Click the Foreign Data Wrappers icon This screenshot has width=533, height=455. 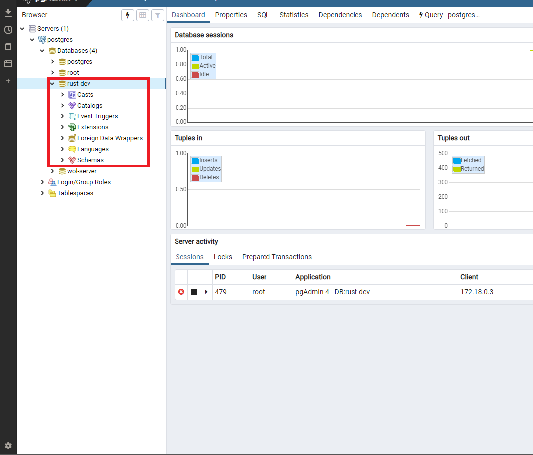72,138
